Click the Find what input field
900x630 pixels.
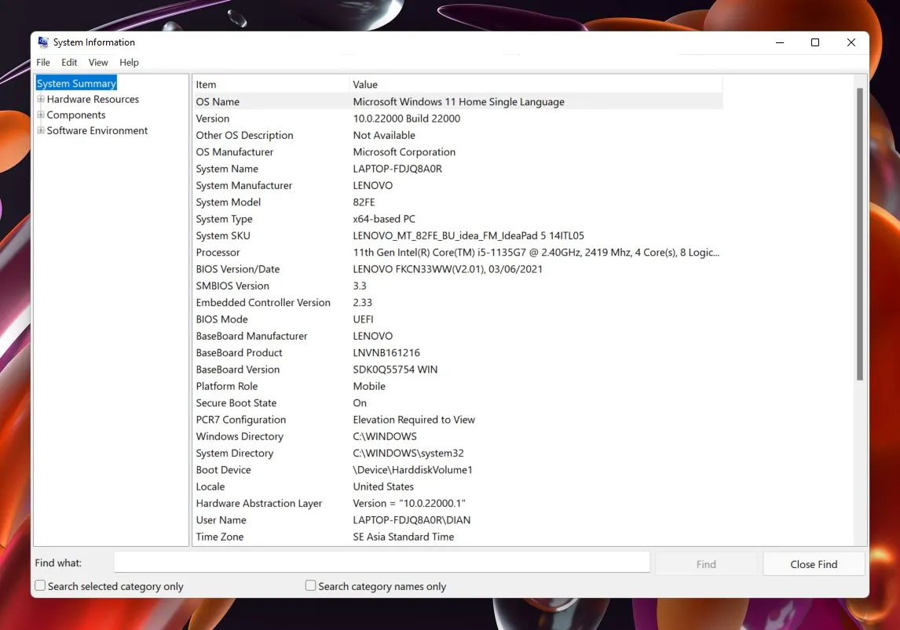pyautogui.click(x=382, y=563)
